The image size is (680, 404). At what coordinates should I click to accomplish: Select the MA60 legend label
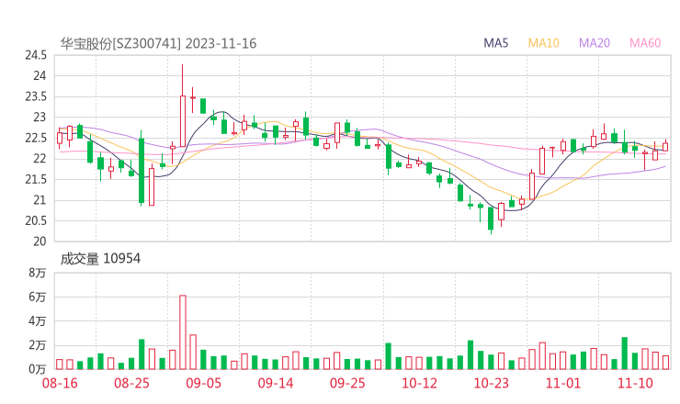pyautogui.click(x=645, y=43)
